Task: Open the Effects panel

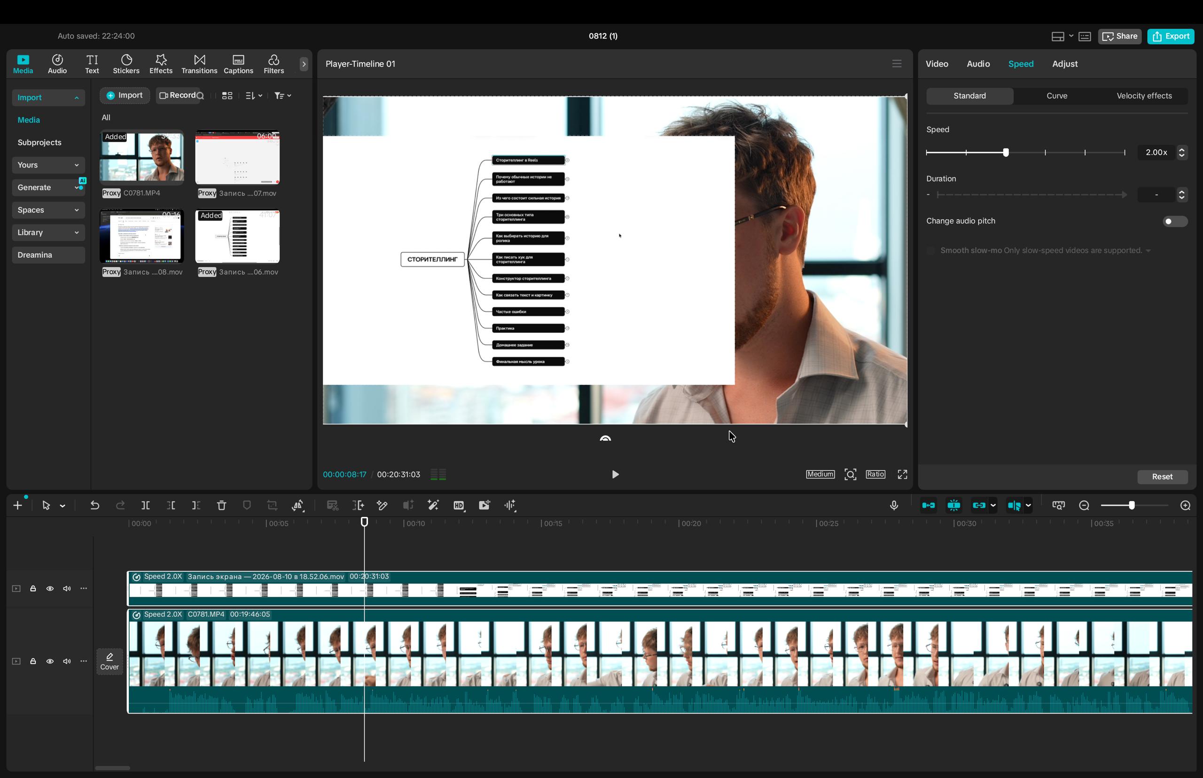Action: 161,64
